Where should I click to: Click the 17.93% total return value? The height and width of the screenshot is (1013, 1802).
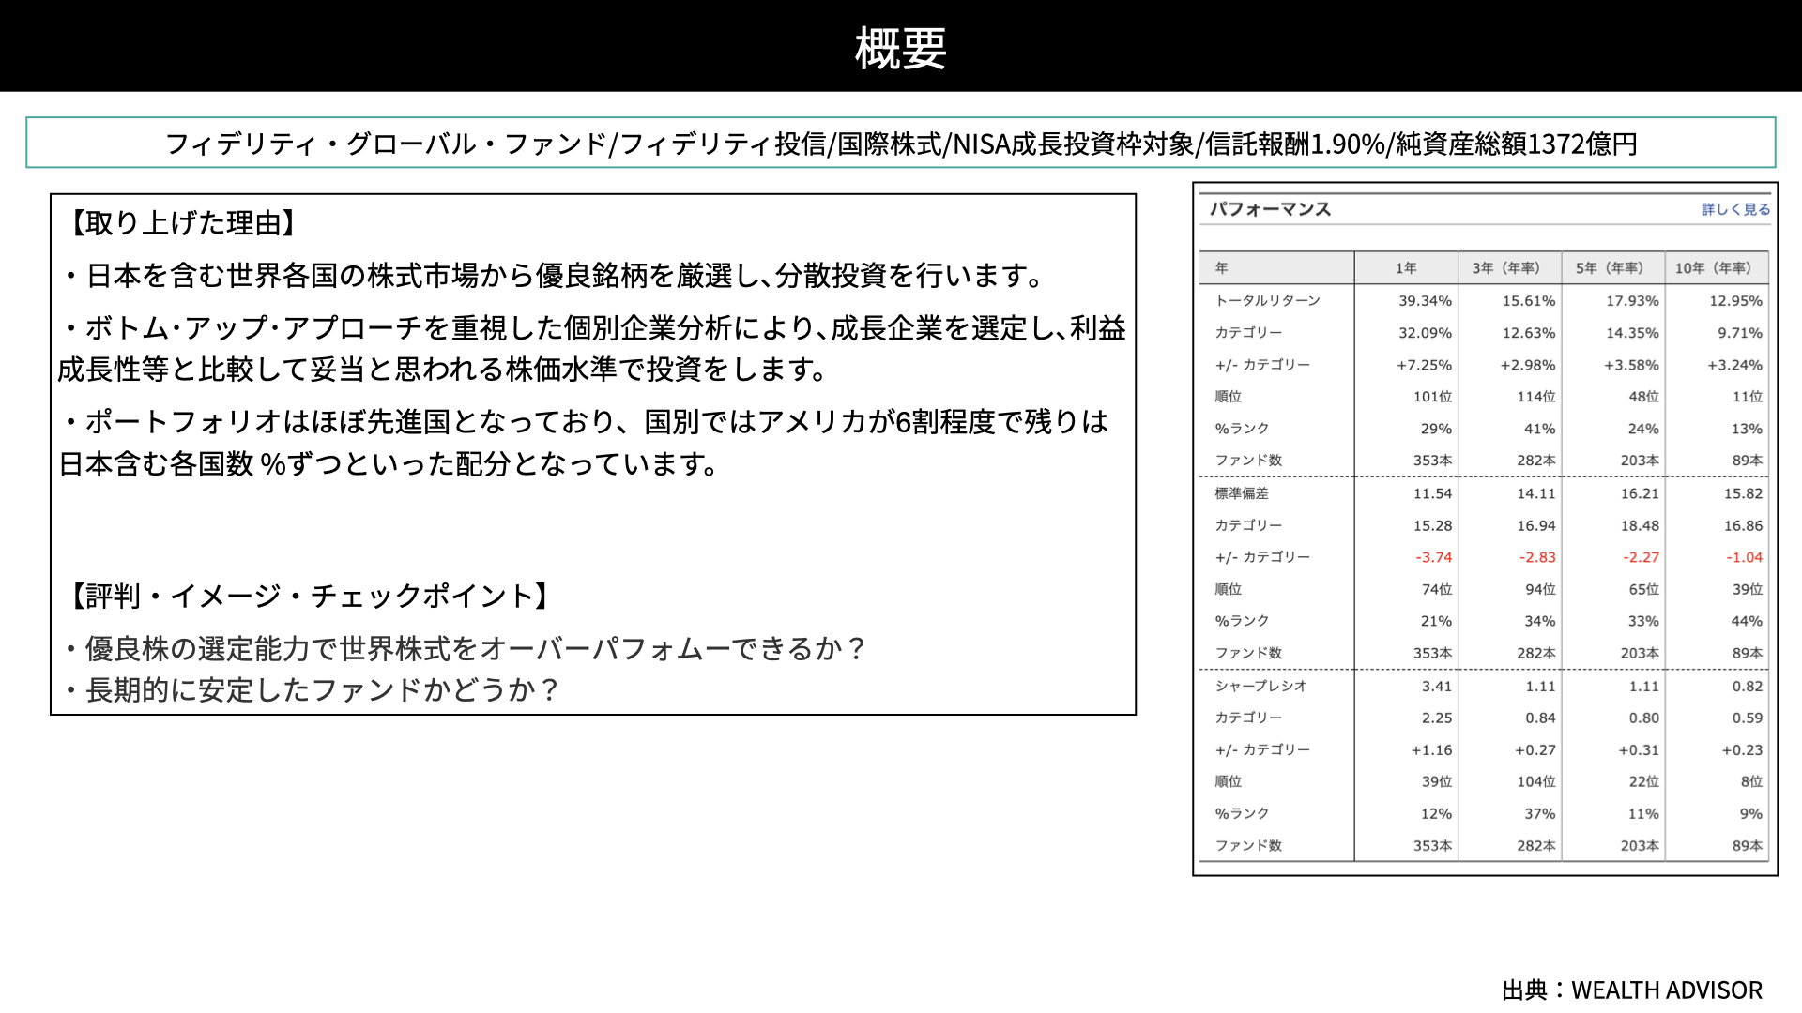pyautogui.click(x=1631, y=300)
